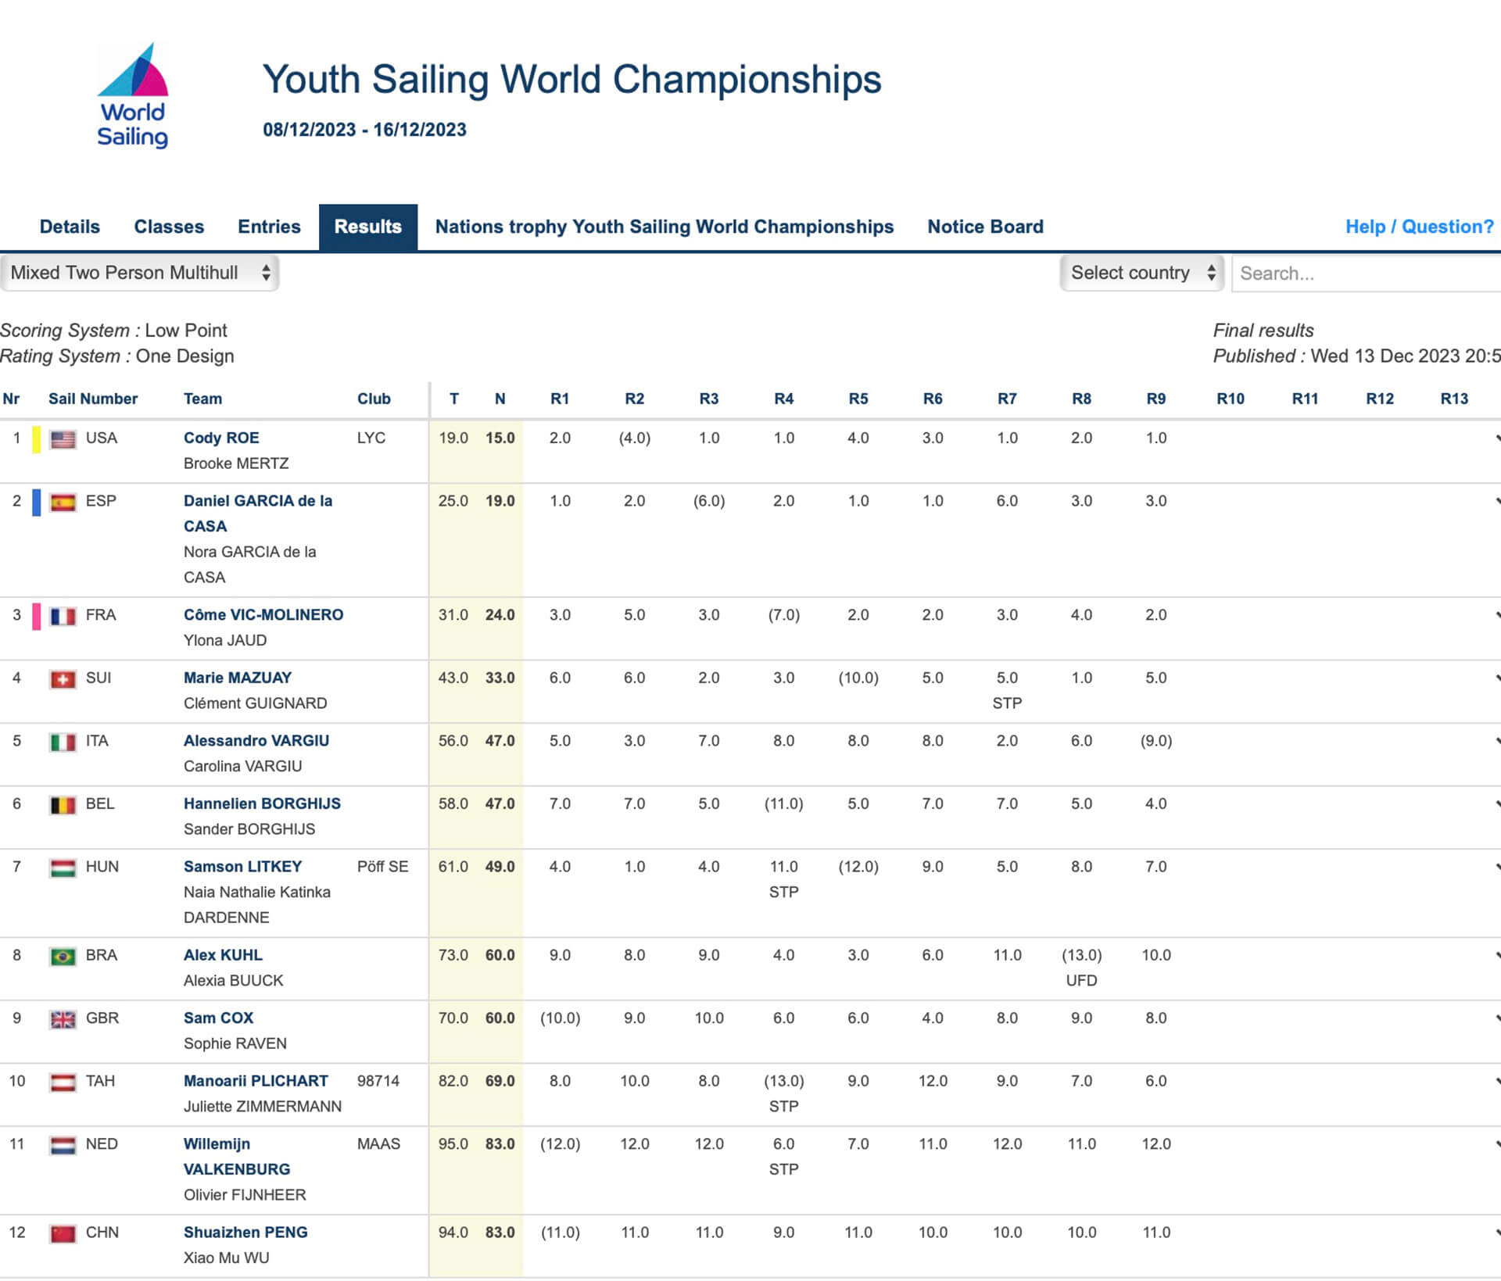Click the USA flag icon
The height and width of the screenshot is (1281, 1501).
coord(63,439)
